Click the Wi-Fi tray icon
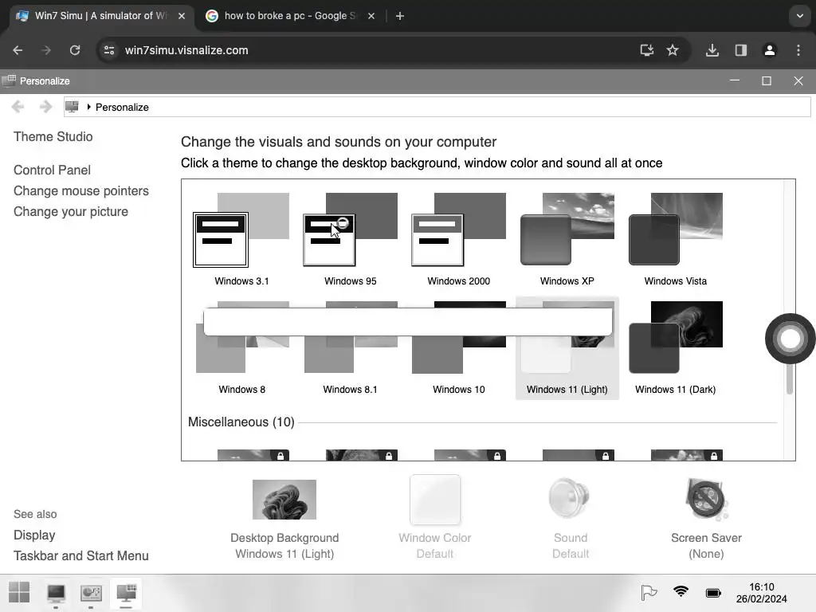The image size is (816, 612). (681, 592)
